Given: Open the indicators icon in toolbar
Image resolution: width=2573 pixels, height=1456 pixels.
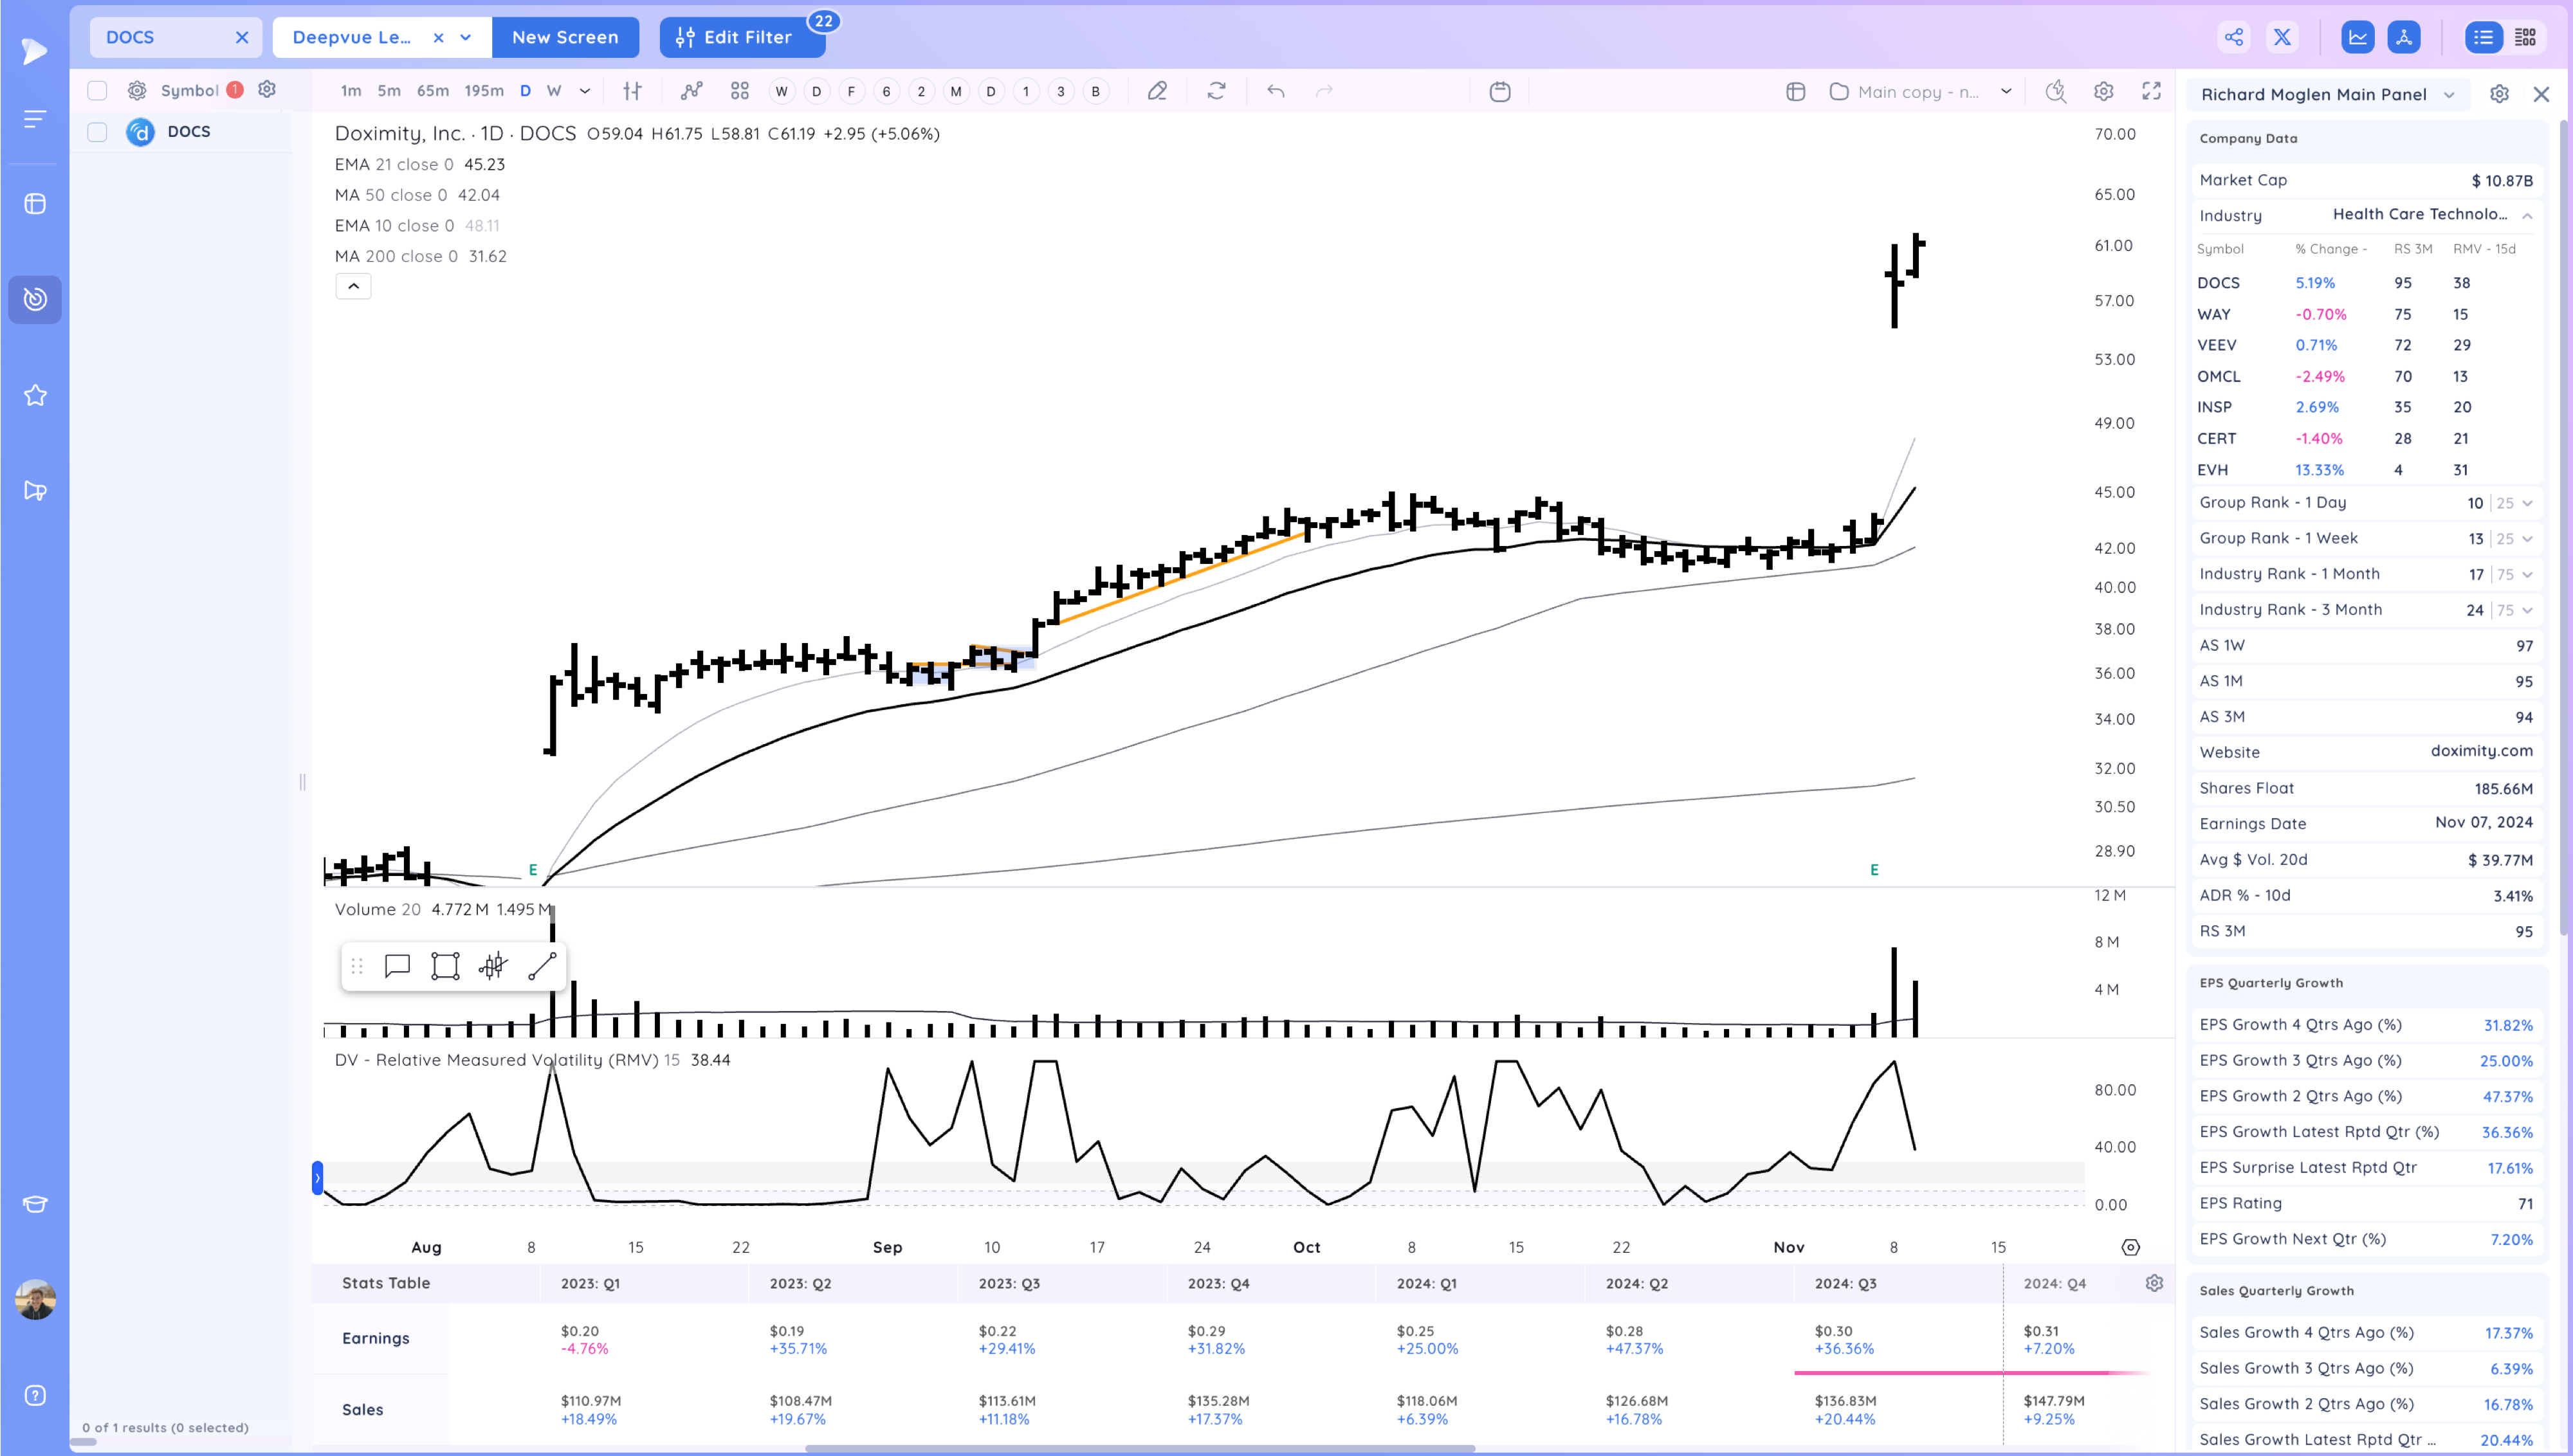Looking at the screenshot, I should [x=691, y=91].
